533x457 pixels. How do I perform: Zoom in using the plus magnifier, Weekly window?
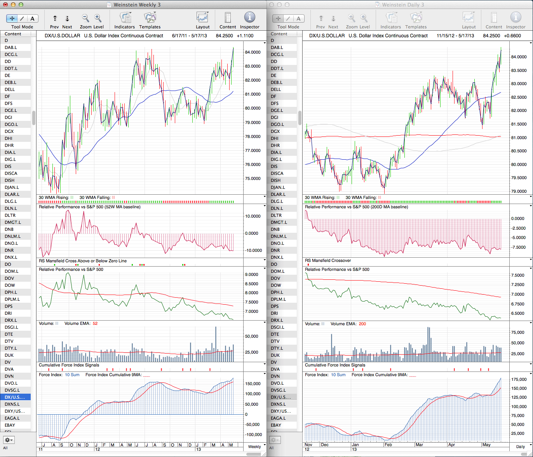98,18
